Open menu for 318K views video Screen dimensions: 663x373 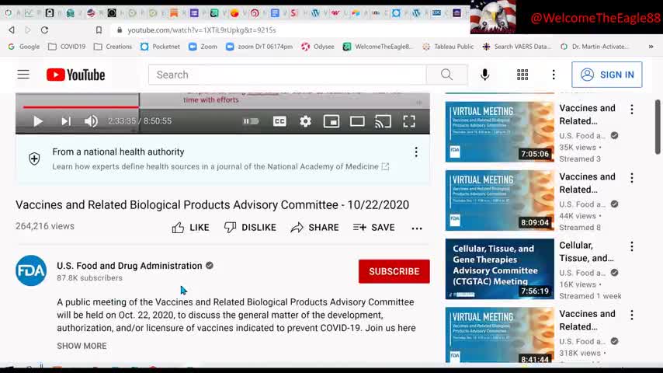click(x=632, y=315)
